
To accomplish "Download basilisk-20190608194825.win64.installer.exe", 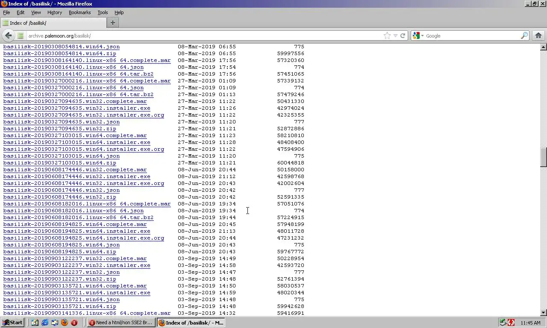I will [x=77, y=231].
